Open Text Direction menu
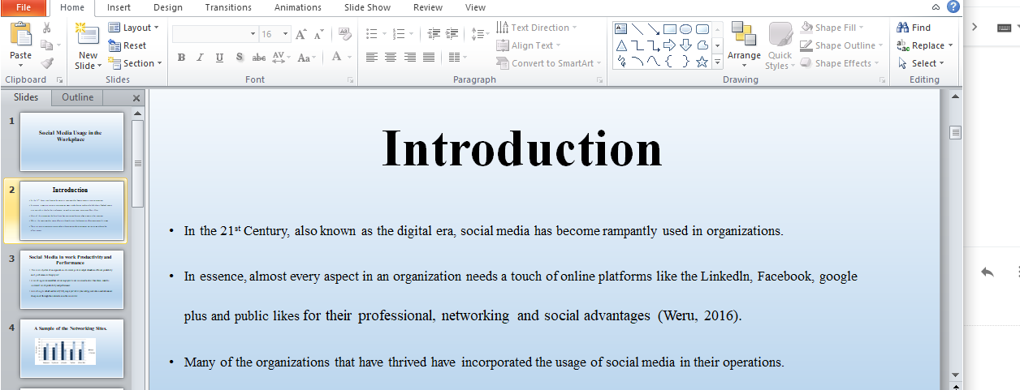Image resolution: width=1020 pixels, height=390 pixels. pyautogui.click(x=537, y=28)
